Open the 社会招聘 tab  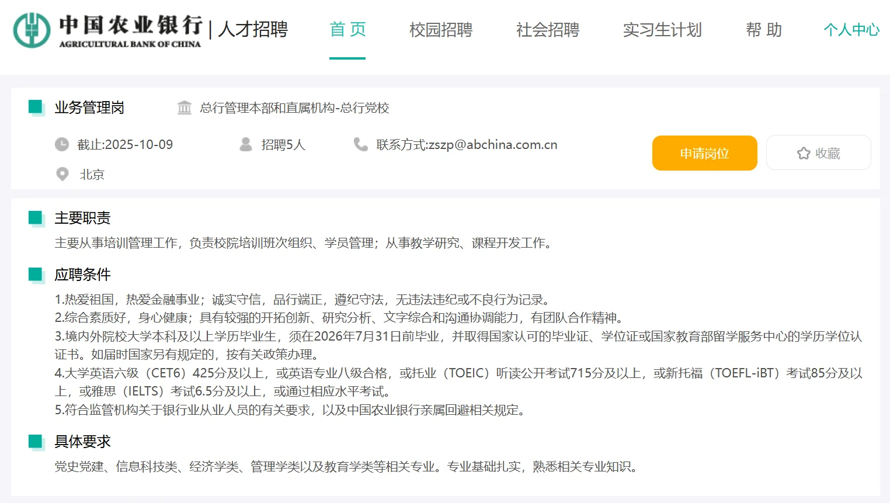548,29
